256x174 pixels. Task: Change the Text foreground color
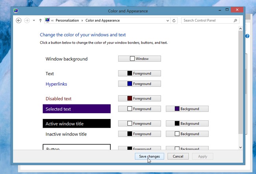tap(139, 73)
